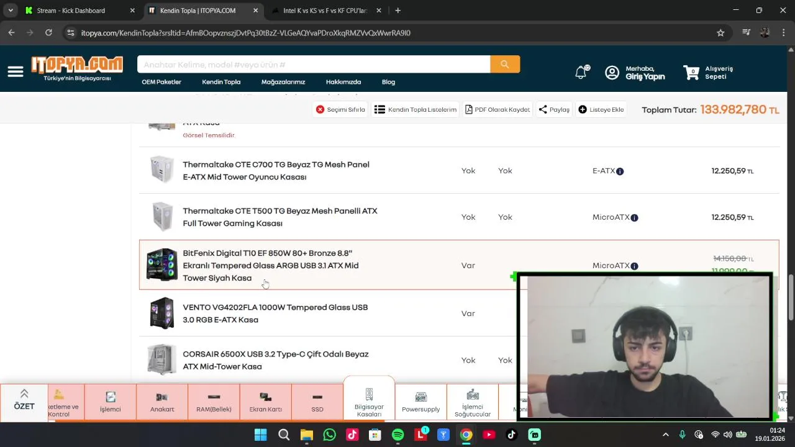The height and width of the screenshot is (447, 795).
Task: Click the orange search magnifier button
Action: click(505, 64)
